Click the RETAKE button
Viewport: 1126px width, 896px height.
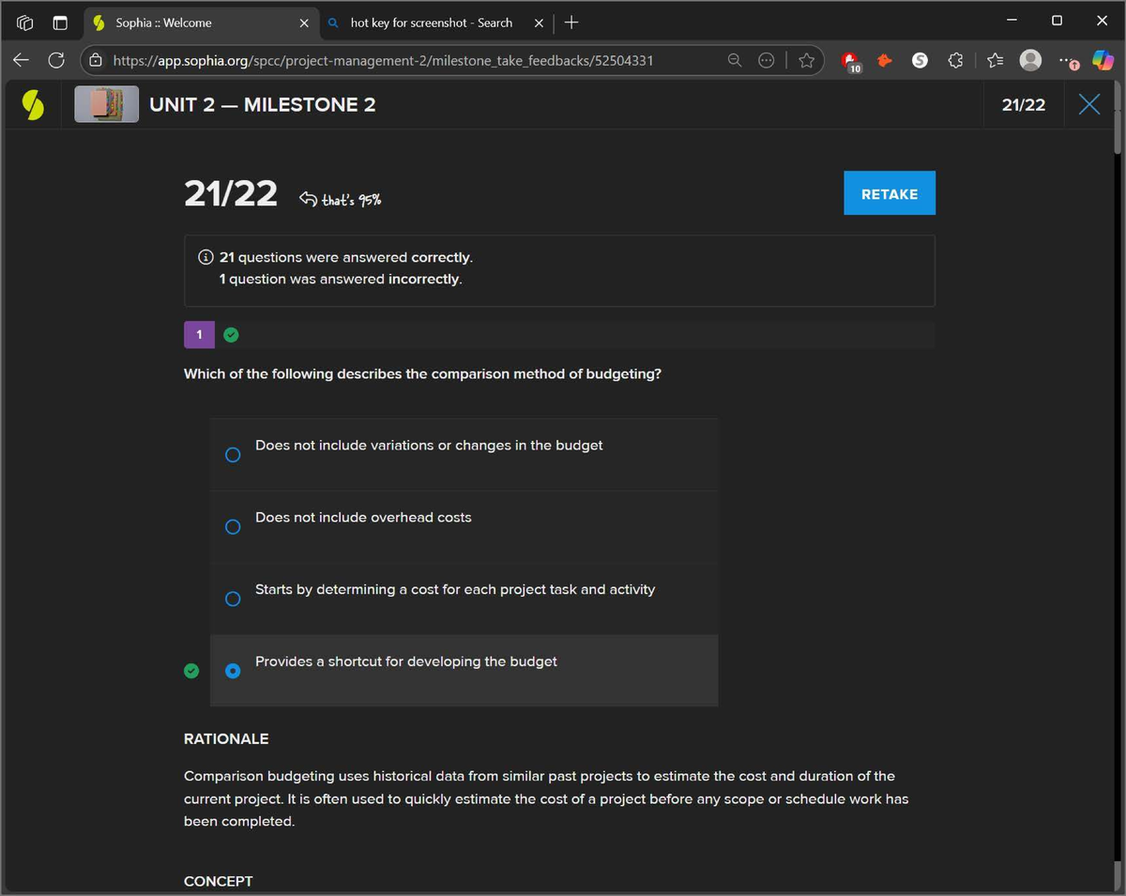(889, 193)
